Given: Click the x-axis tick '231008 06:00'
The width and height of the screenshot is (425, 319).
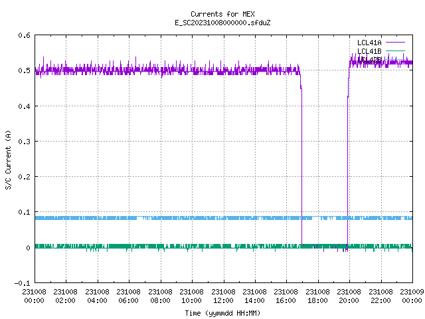Looking at the screenshot, I should pyautogui.click(x=128, y=296).
